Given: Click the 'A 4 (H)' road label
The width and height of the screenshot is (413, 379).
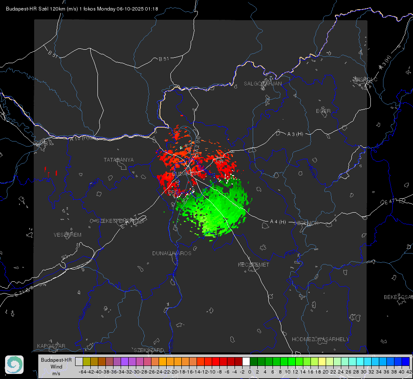Looking at the screenshot, I should click(278, 222).
